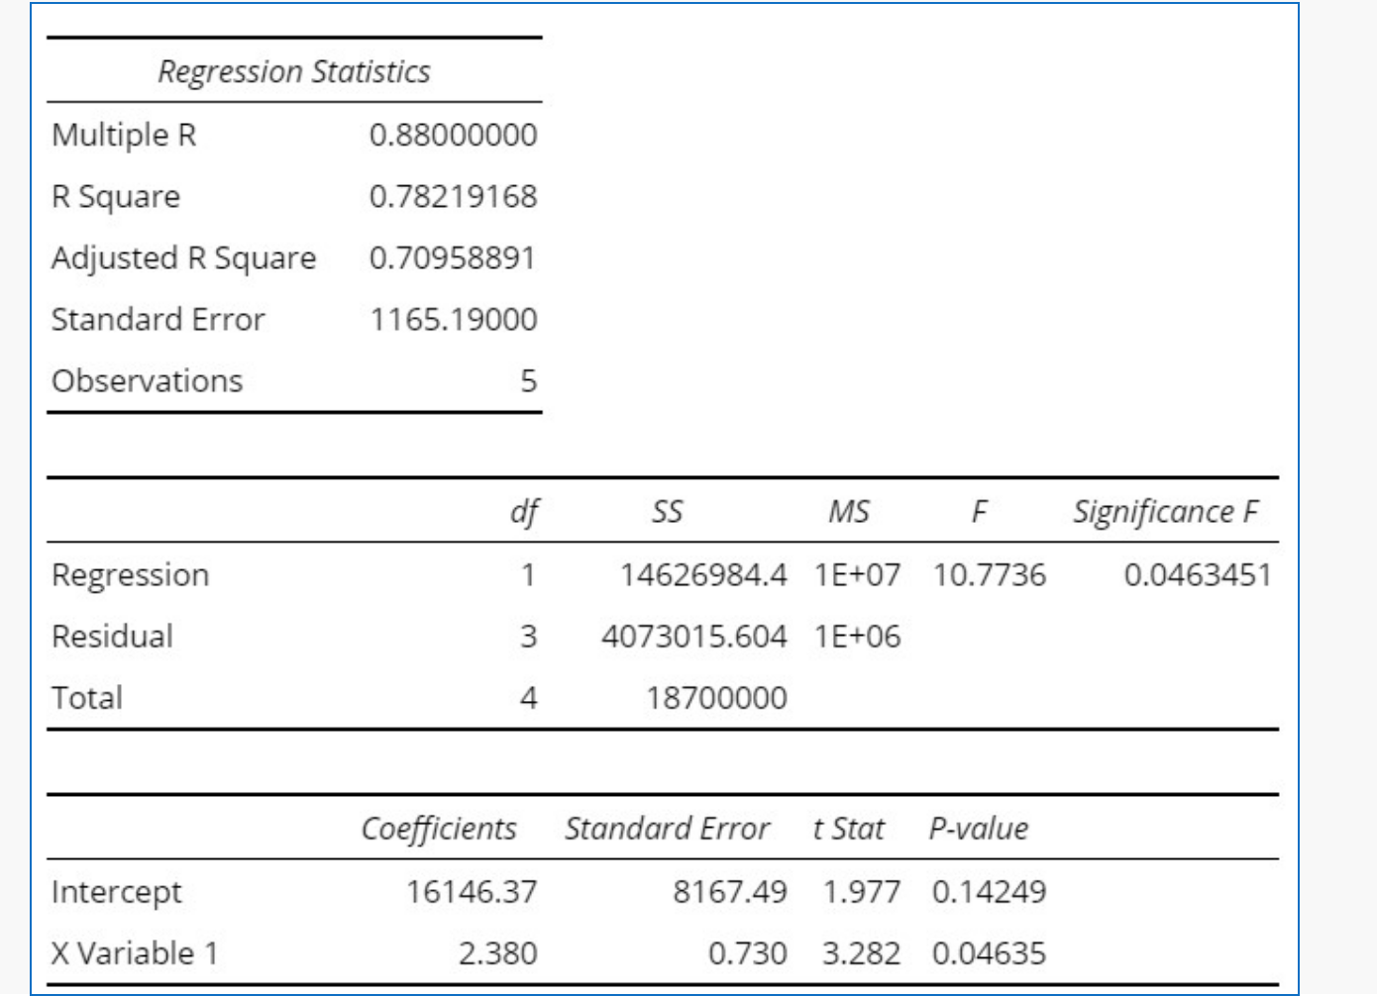Click Total SS value 18700000
Image resolution: width=1377 pixels, height=996 pixels.
(717, 697)
